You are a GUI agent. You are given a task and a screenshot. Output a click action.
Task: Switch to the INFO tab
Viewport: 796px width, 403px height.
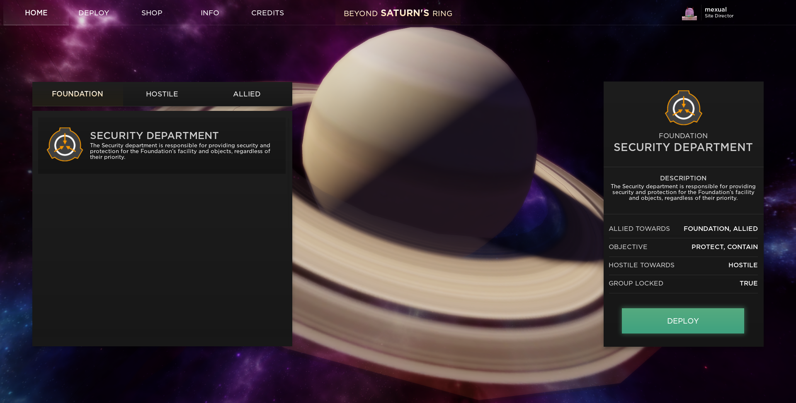coord(210,13)
